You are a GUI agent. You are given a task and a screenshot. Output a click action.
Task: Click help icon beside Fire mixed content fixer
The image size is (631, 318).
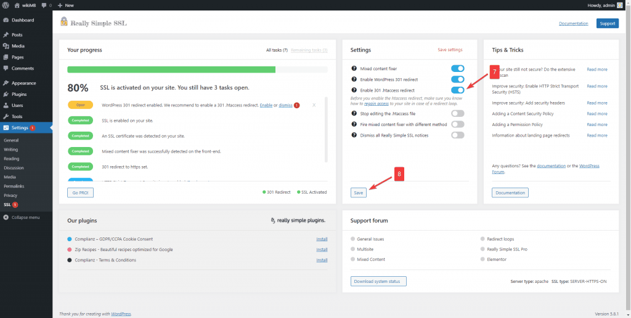(354, 124)
